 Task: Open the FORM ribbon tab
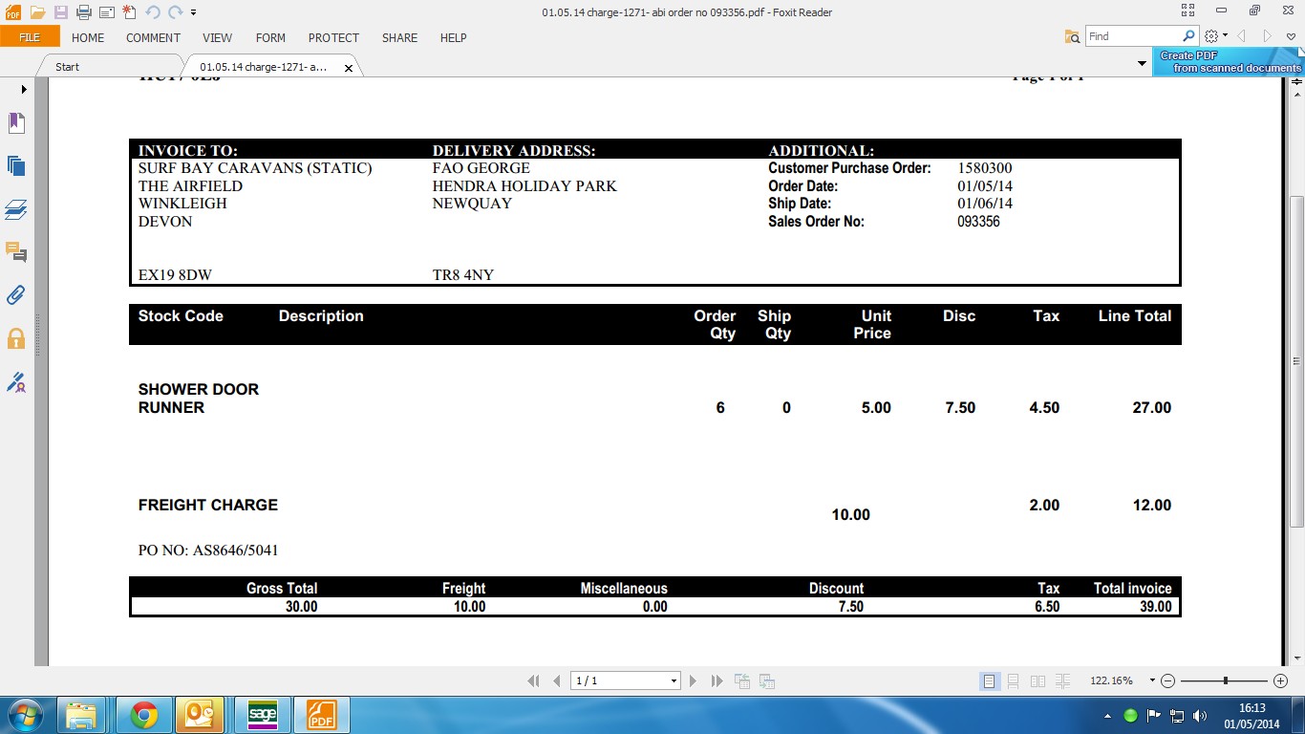pyautogui.click(x=270, y=37)
